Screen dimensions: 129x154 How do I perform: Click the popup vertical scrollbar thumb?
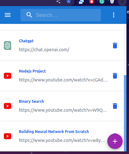(x=125, y=113)
